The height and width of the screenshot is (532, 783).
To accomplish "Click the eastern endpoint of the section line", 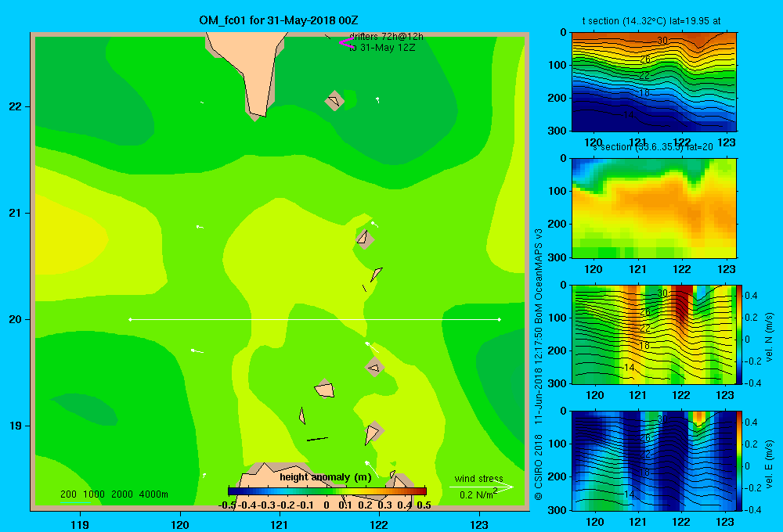I will point(499,319).
